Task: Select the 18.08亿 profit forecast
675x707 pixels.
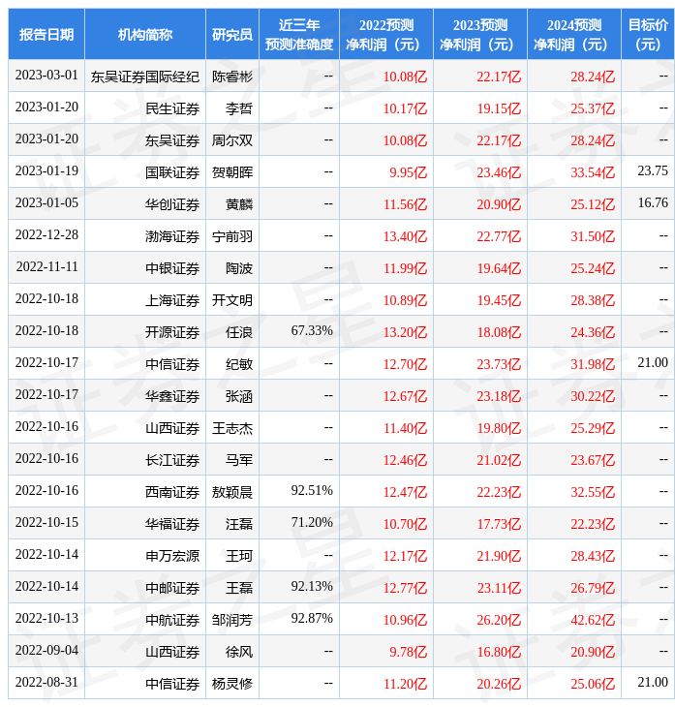Action: pyautogui.click(x=499, y=333)
